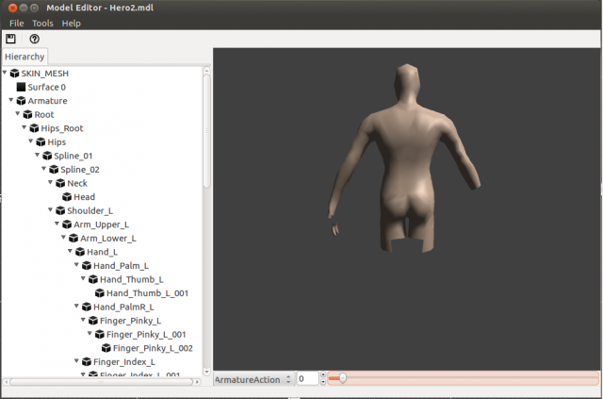Click the SKIN_MESH cube icon
This screenshot has height=399, width=603.
click(x=14, y=73)
